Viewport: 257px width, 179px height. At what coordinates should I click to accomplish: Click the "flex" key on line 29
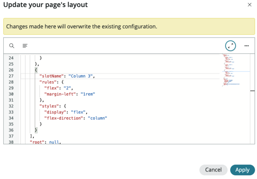pos(51,88)
